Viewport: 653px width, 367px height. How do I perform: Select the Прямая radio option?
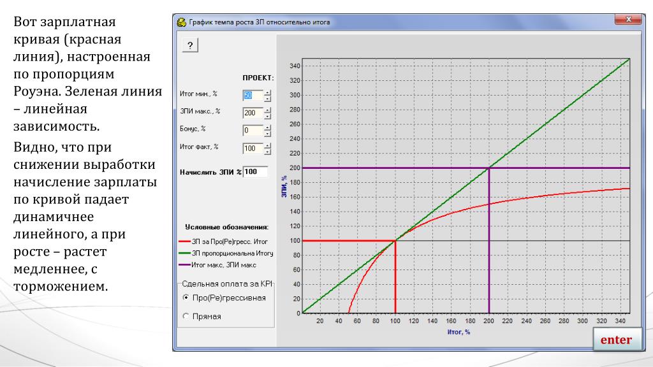[186, 316]
